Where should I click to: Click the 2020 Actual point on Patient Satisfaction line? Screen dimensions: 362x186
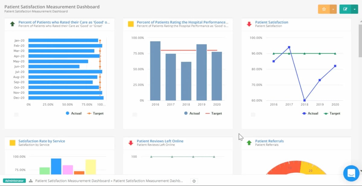[x=335, y=66]
